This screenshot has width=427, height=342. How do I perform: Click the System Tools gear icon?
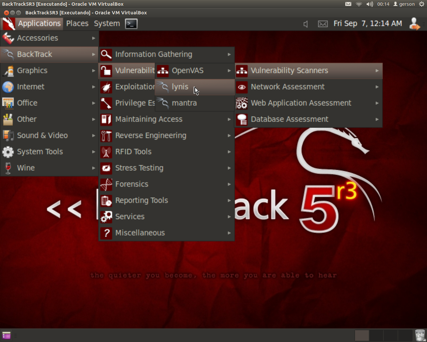pos(8,152)
